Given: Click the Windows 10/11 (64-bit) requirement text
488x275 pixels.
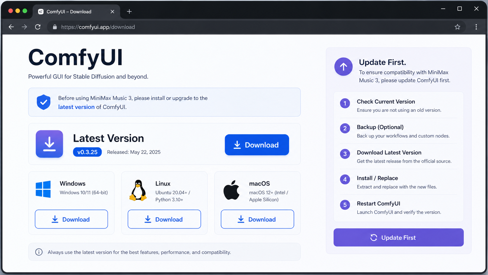Looking at the screenshot, I should click(x=84, y=192).
